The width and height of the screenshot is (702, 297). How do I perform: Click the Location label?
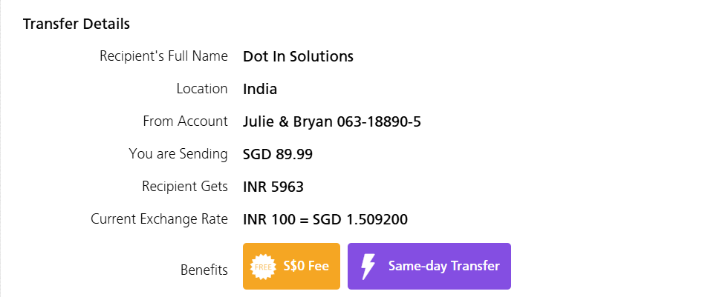point(202,89)
